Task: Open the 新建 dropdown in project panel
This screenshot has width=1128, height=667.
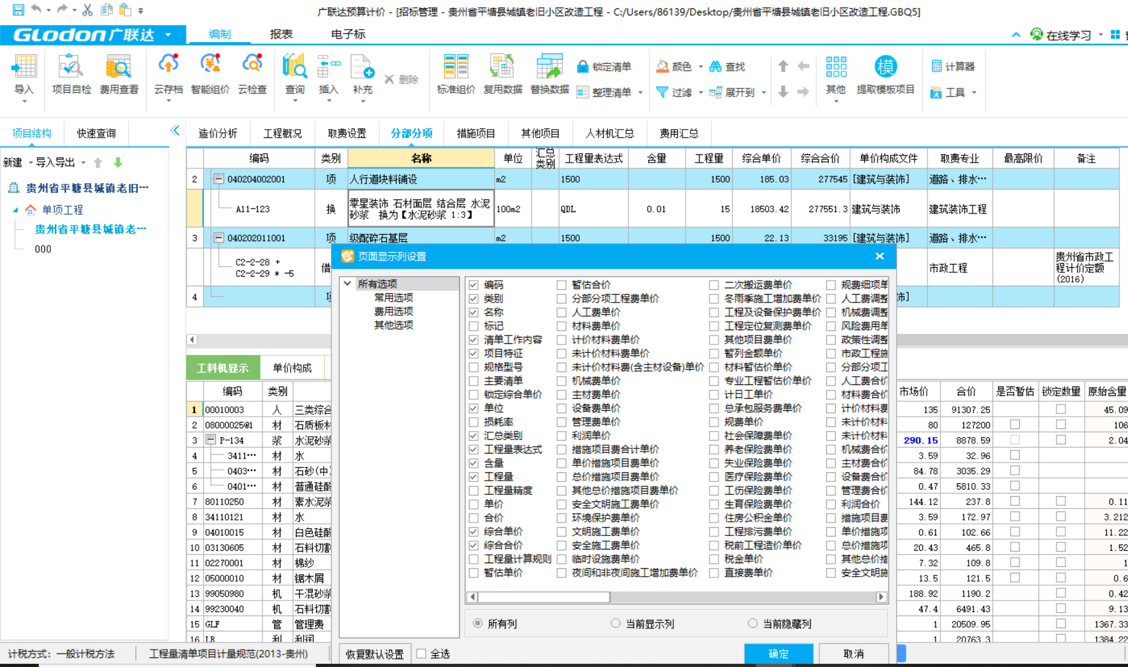Action: 30,163
